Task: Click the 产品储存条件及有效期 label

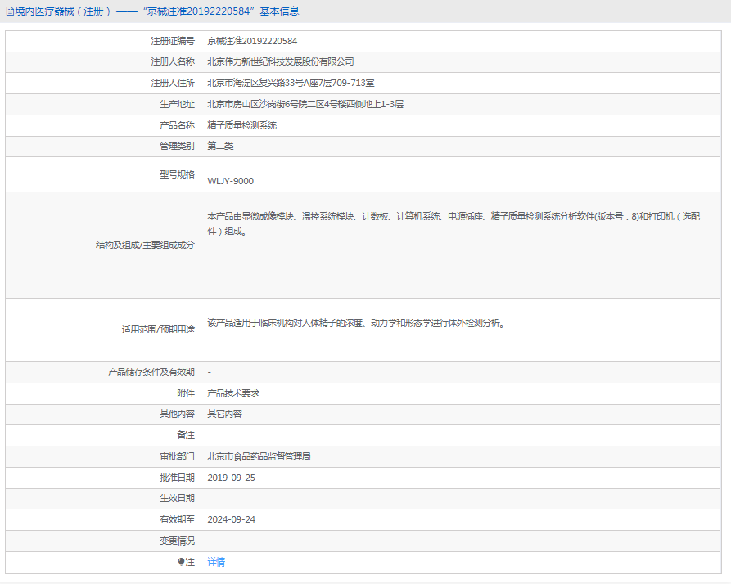Action: click(x=151, y=372)
